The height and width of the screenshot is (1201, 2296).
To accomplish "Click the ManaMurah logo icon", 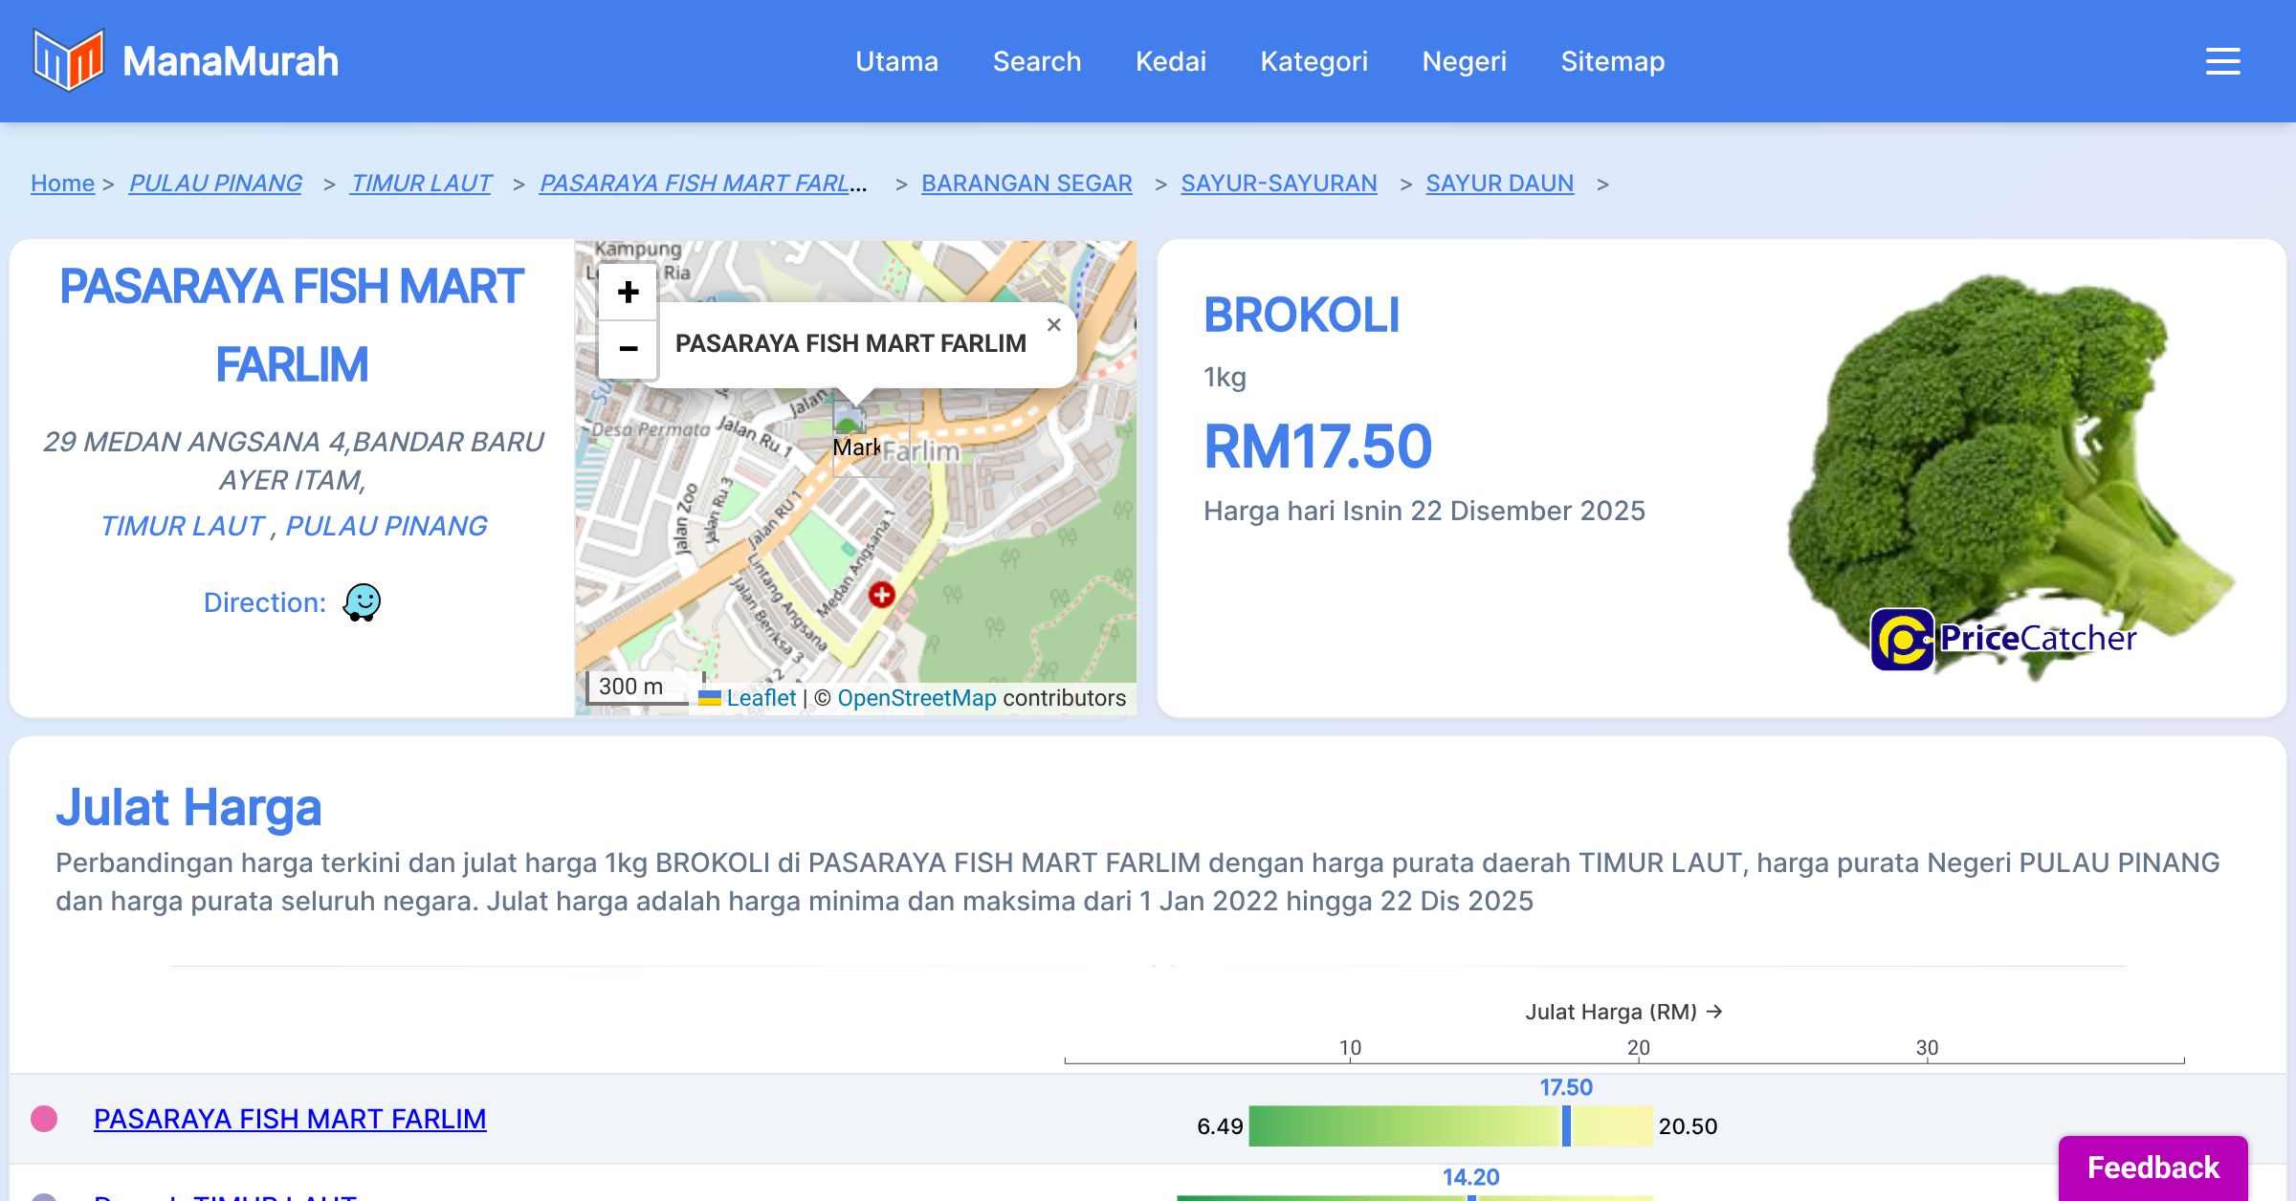I will pyautogui.click(x=67, y=60).
